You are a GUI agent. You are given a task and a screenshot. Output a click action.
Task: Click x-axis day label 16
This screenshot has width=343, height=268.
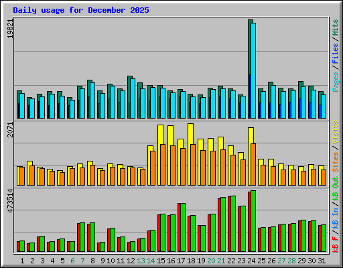(171, 261)
